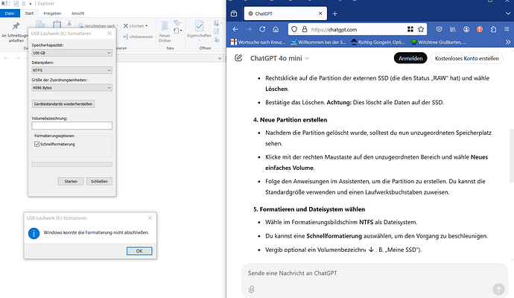Screen dimensions: 514x298
Task: Click Kostenloses Konto erstellen button
Action: pyautogui.click(x=466, y=58)
